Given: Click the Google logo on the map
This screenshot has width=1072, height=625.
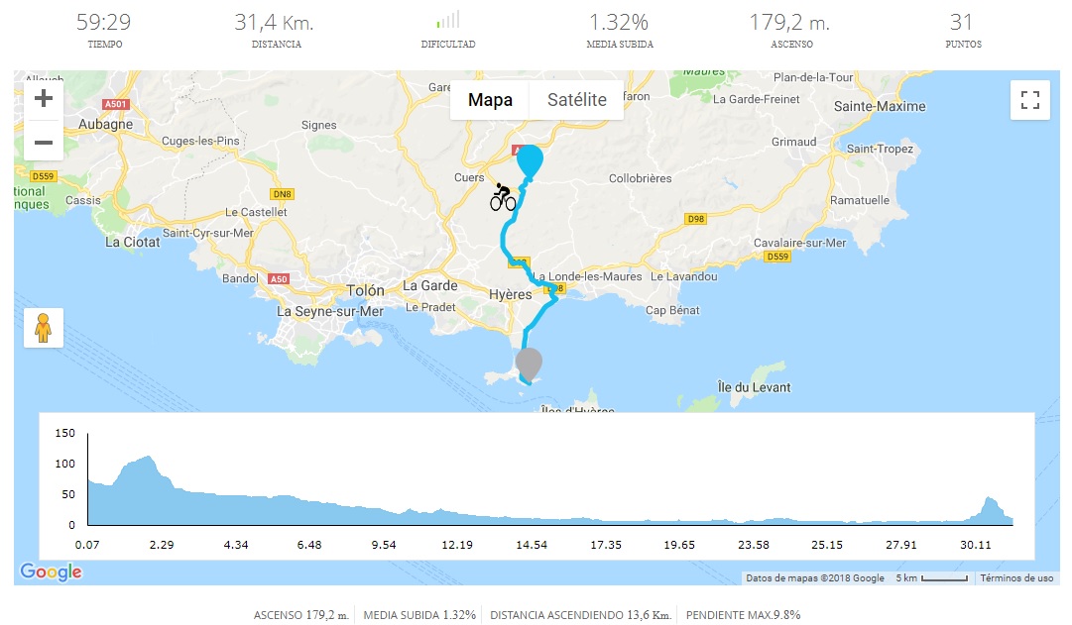Looking at the screenshot, I should pos(51,572).
